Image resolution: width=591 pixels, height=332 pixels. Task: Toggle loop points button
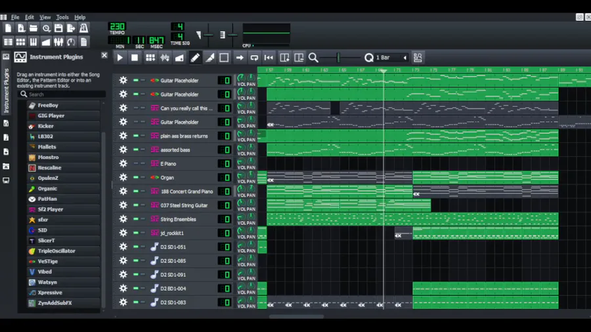(x=254, y=58)
